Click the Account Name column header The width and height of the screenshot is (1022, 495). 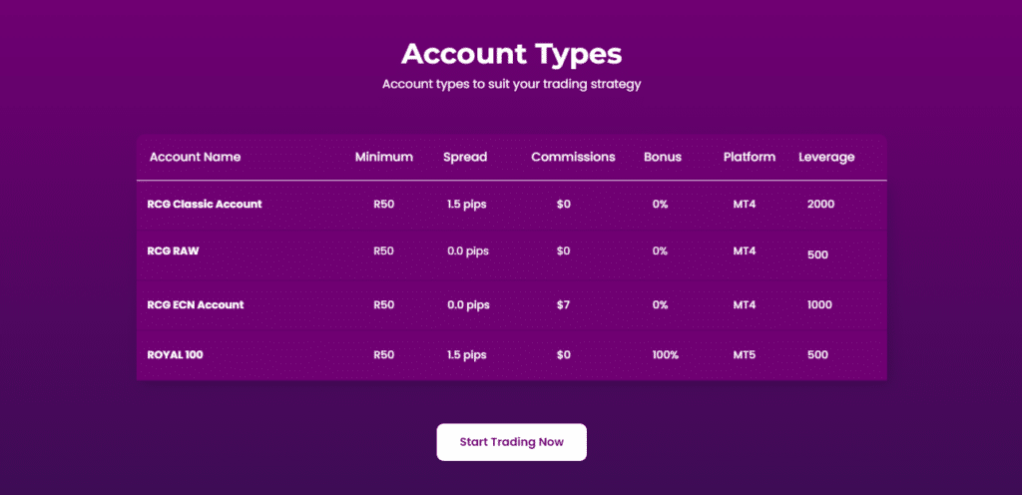[195, 157]
